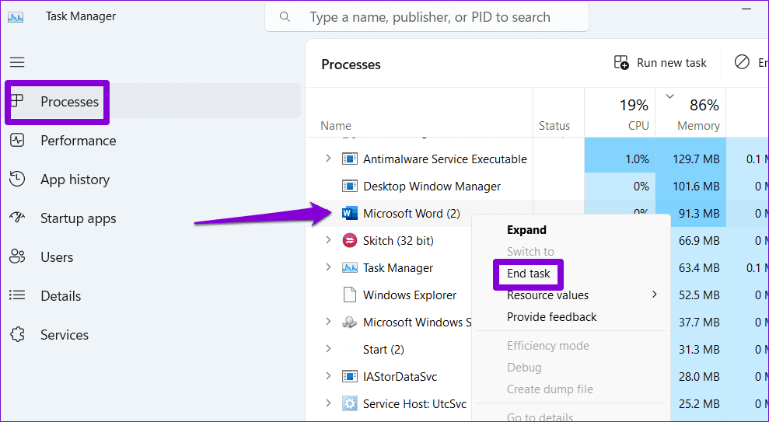Click the Details list icon

[x=17, y=295]
